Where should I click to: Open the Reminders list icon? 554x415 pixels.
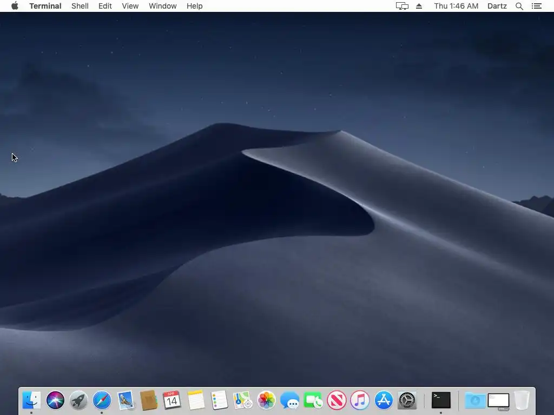(x=219, y=400)
